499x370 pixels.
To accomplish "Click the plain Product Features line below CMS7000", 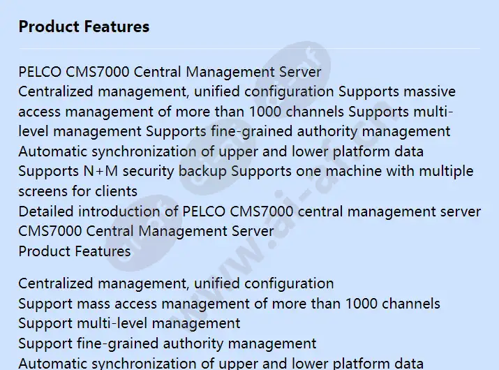I will [75, 251].
